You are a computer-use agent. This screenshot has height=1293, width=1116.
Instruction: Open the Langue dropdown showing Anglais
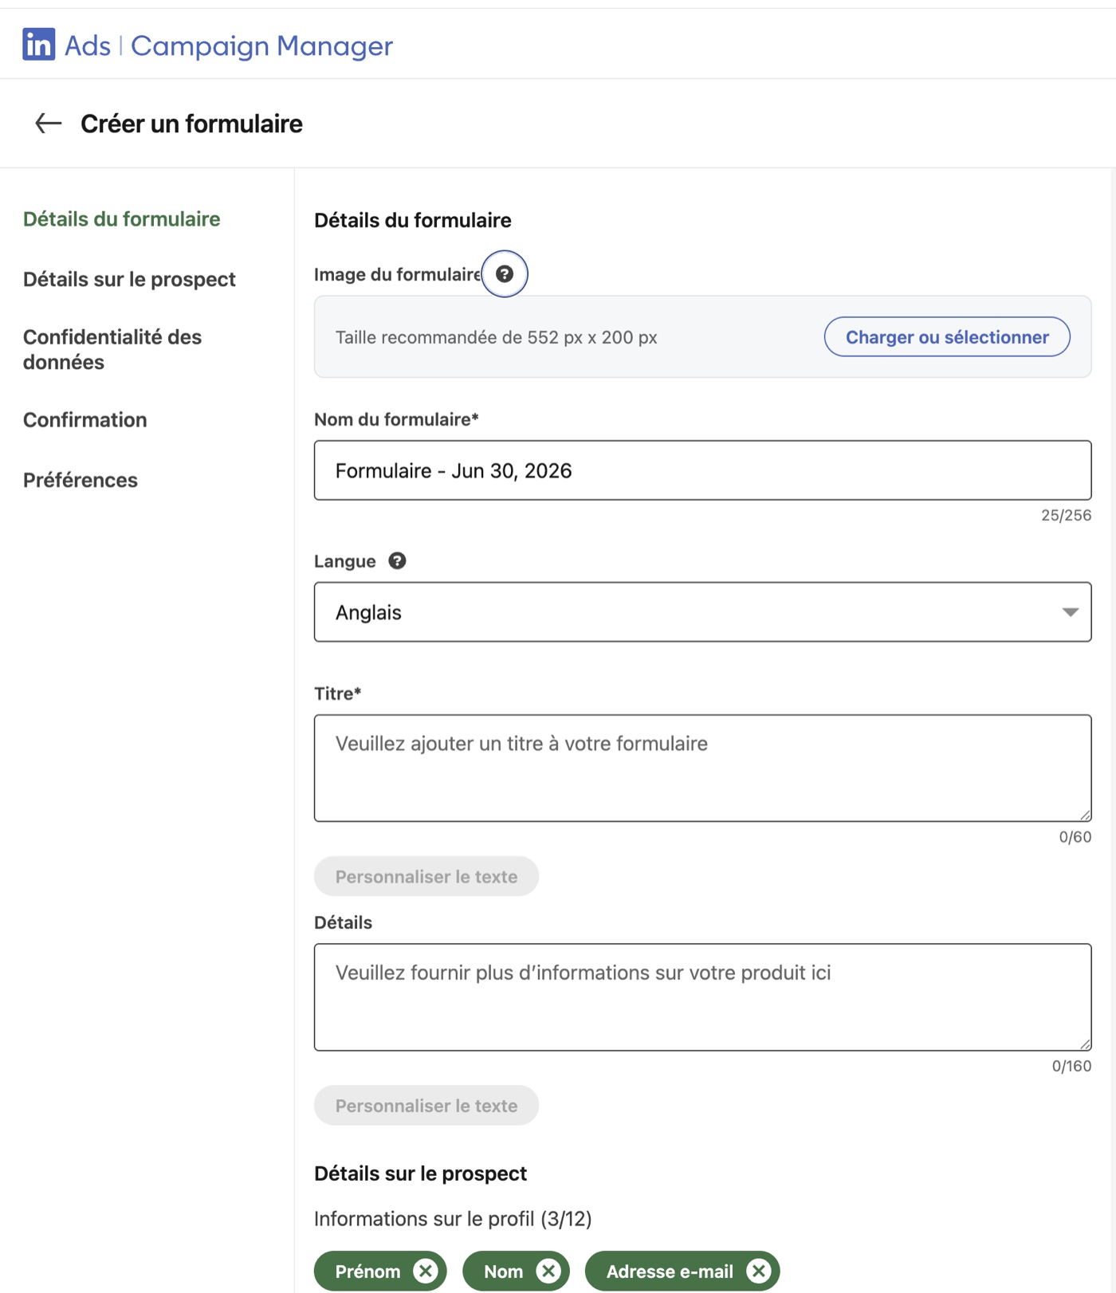[x=702, y=611]
